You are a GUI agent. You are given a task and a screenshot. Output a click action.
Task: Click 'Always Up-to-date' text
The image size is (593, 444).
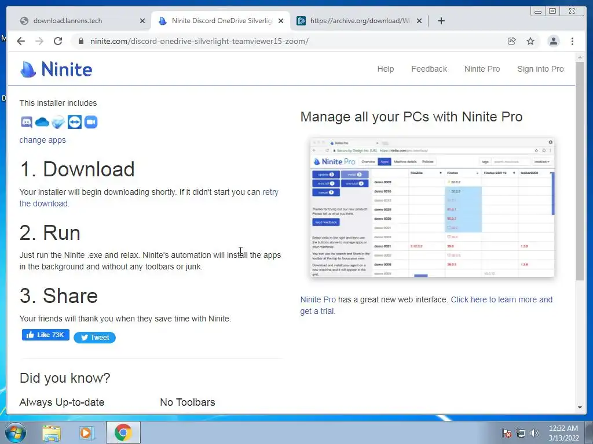tap(61, 402)
